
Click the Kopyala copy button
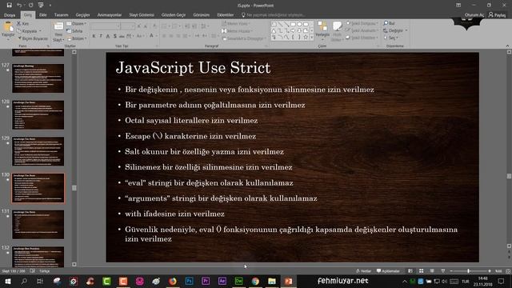coord(29,31)
